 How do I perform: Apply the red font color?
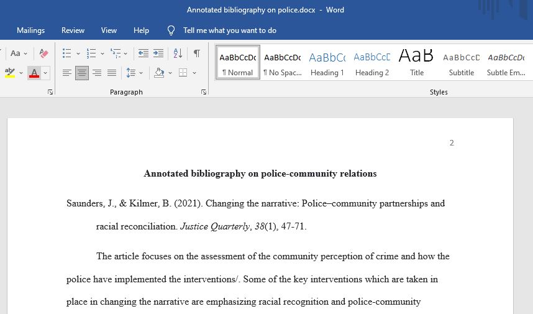coord(34,73)
